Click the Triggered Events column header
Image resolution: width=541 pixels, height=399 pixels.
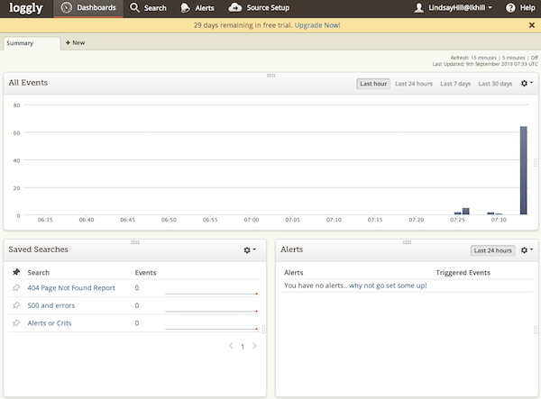pyautogui.click(x=463, y=273)
